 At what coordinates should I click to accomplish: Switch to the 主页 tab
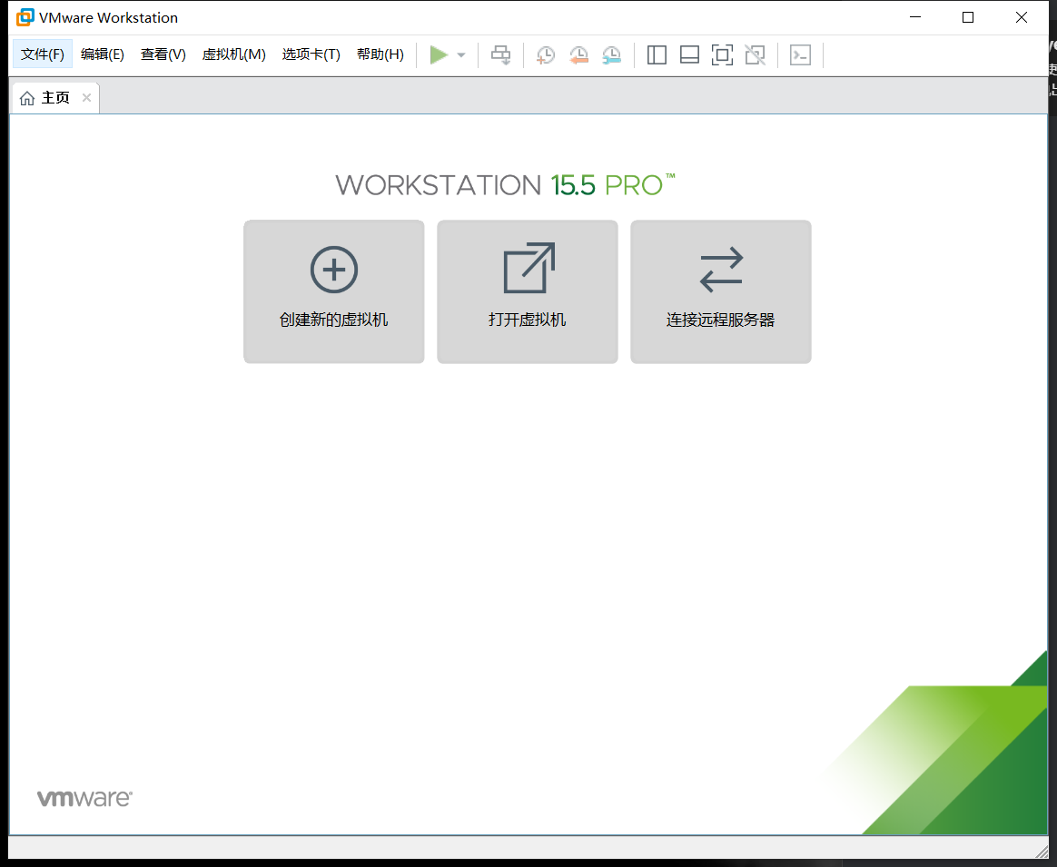(x=50, y=97)
